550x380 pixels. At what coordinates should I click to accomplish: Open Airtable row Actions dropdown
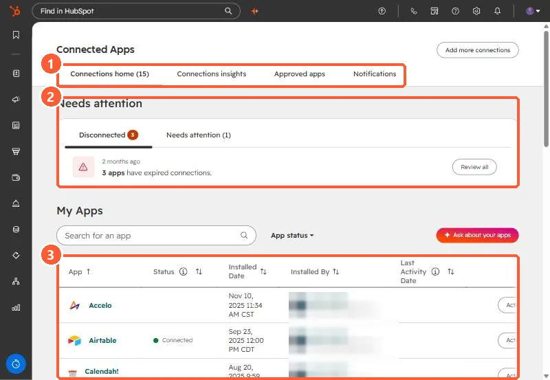click(x=507, y=340)
